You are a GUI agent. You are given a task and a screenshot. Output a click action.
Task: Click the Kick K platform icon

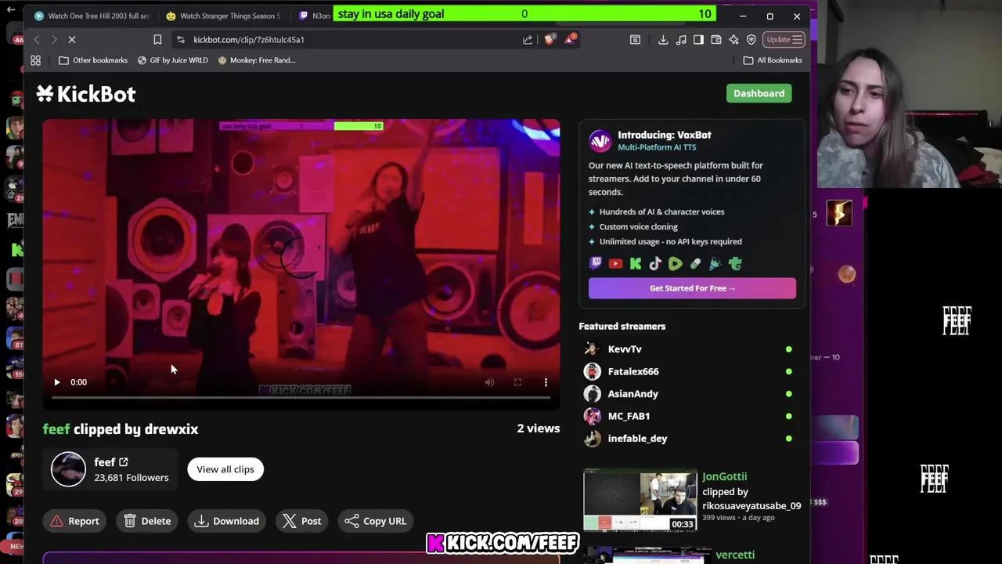pyautogui.click(x=636, y=264)
